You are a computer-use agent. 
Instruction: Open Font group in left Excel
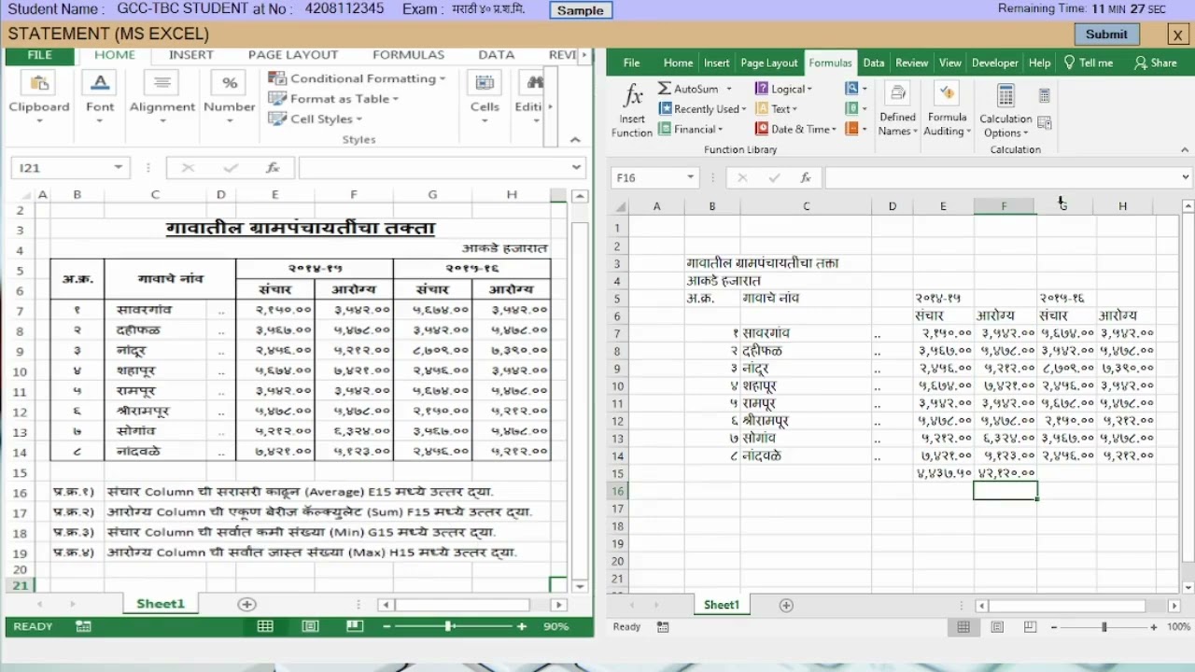pos(100,97)
